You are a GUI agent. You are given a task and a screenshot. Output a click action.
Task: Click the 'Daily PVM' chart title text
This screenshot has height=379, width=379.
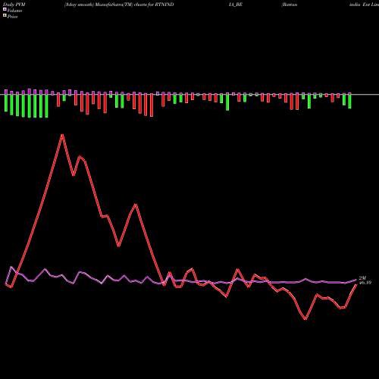[x=14, y=5]
